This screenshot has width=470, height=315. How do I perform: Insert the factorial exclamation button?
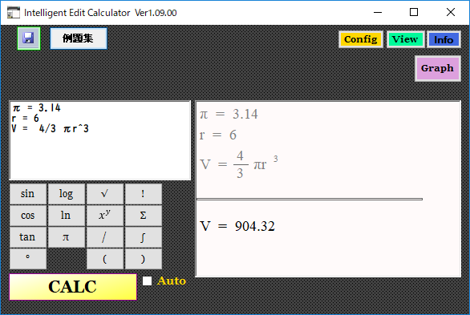coord(143,194)
